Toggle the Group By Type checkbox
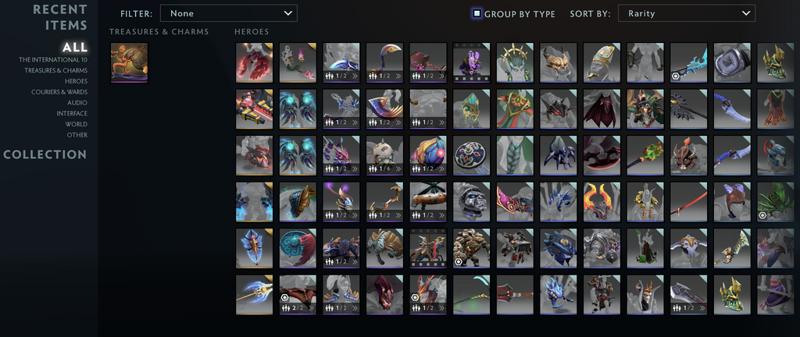This screenshot has height=337, width=800. point(477,14)
